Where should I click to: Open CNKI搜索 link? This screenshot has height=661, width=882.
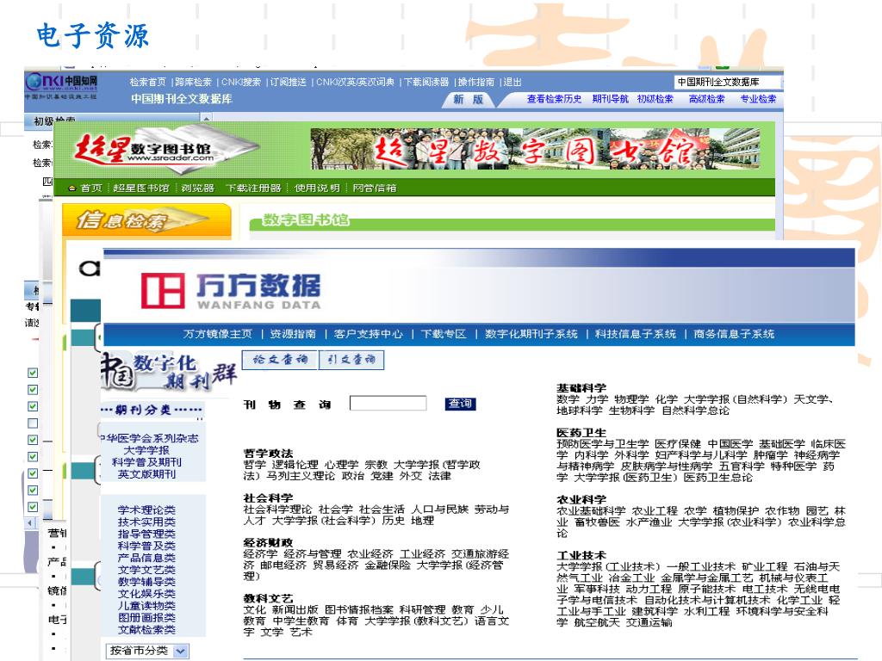tap(241, 82)
